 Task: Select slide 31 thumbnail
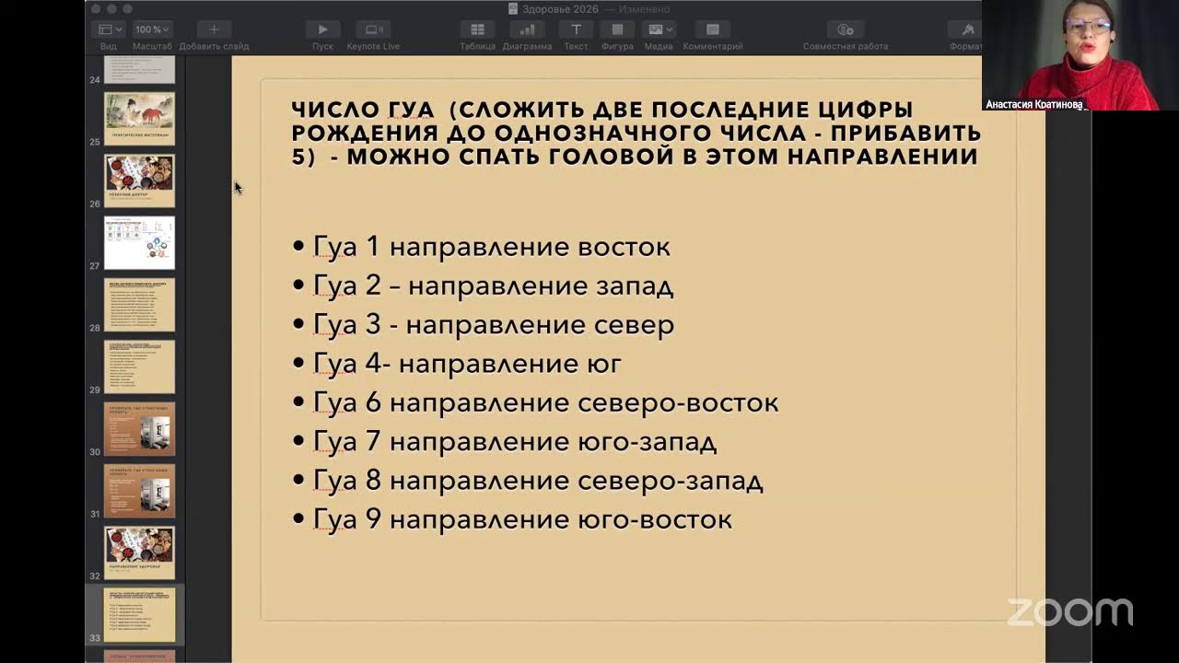pyautogui.click(x=139, y=491)
